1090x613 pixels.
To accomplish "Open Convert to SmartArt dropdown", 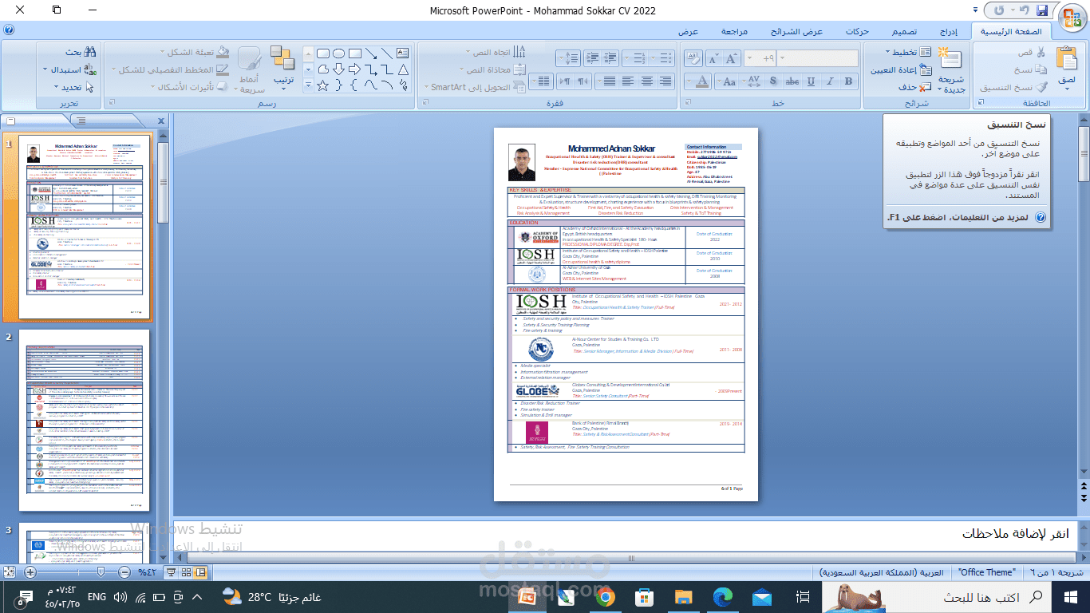I will pos(475,87).
